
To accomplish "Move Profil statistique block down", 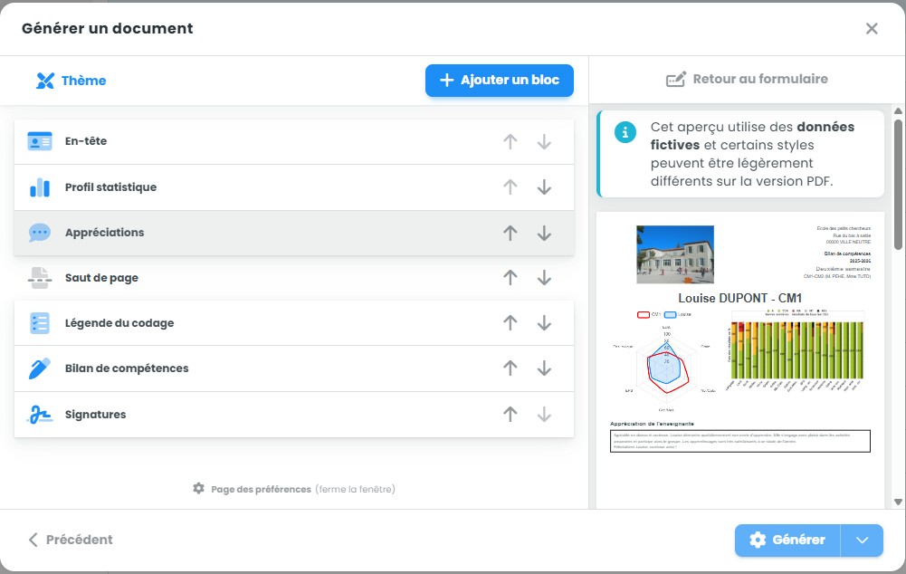I will 544,187.
